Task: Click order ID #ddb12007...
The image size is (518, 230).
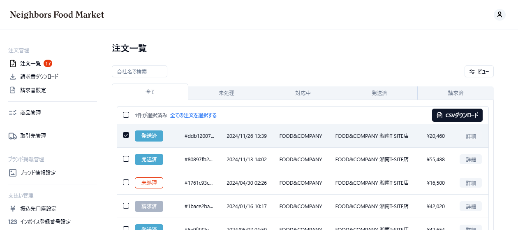Action: tap(199, 136)
